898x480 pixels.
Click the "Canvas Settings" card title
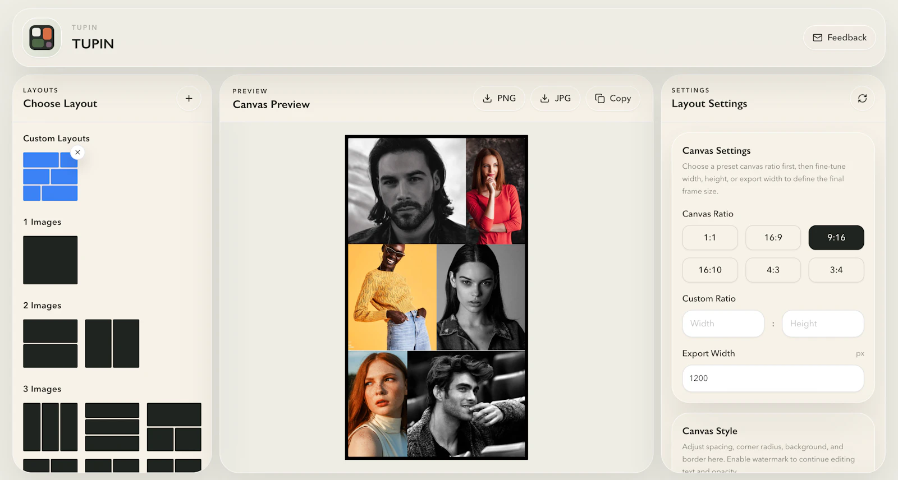(716, 151)
